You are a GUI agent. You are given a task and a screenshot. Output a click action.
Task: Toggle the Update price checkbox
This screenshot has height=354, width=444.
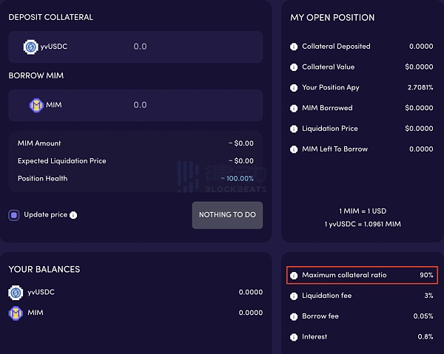pos(14,215)
